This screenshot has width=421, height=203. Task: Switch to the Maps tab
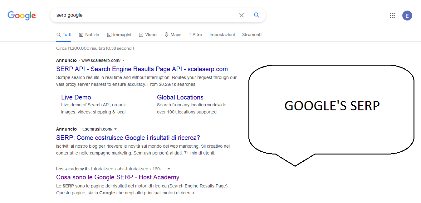tap(173, 35)
